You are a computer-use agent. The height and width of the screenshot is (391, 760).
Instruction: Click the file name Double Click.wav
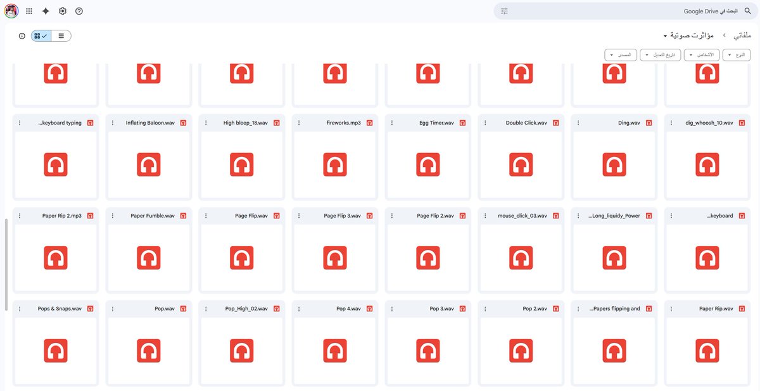click(x=526, y=123)
